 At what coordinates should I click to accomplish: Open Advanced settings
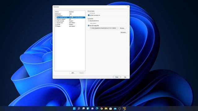pyautogui.click(x=124, y=32)
